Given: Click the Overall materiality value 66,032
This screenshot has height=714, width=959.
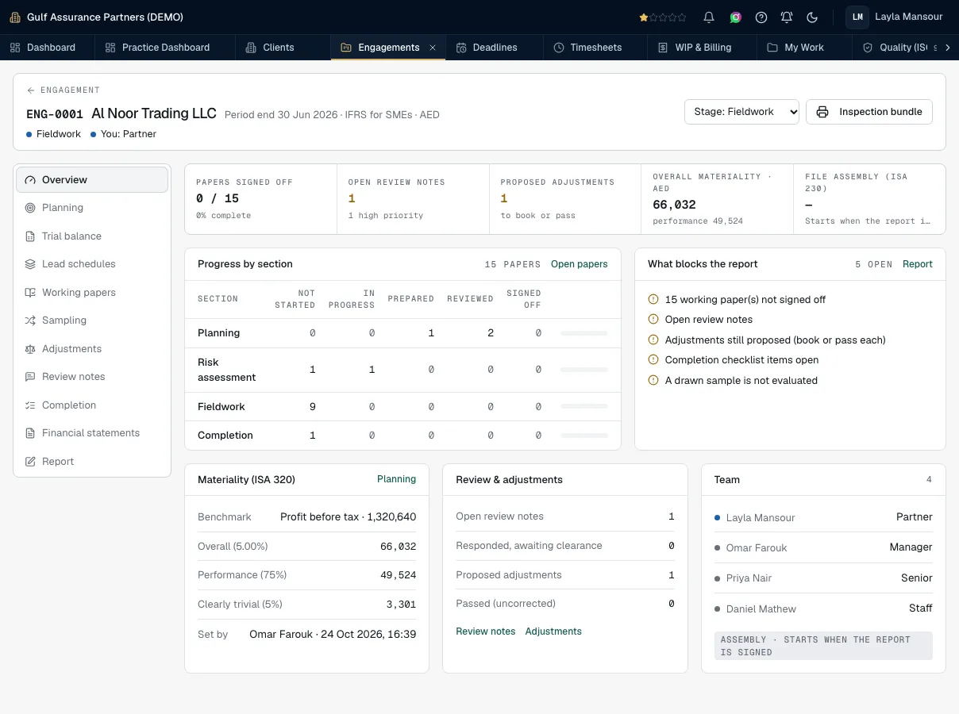Looking at the screenshot, I should [x=674, y=205].
